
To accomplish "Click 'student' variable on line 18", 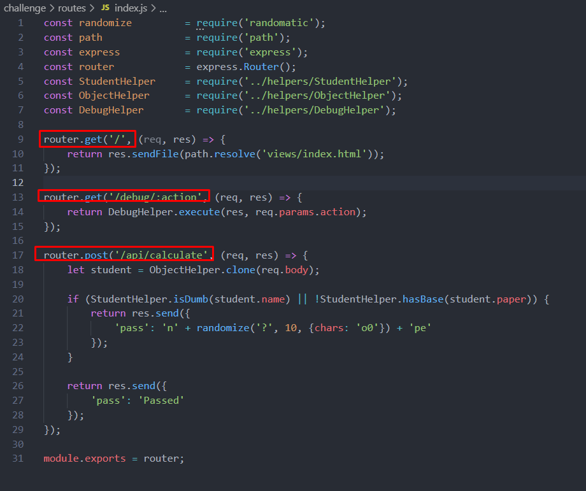I will click(x=111, y=270).
